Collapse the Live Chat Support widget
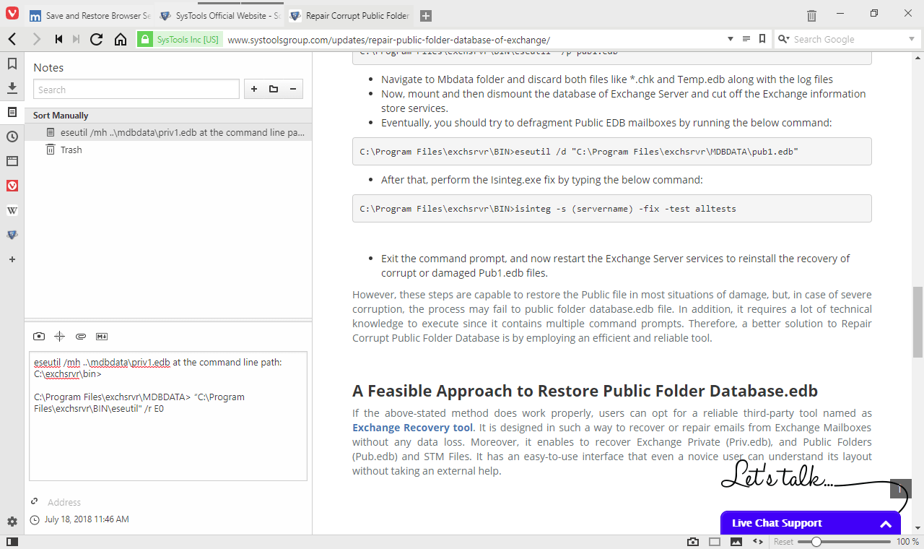 pyautogui.click(x=886, y=523)
